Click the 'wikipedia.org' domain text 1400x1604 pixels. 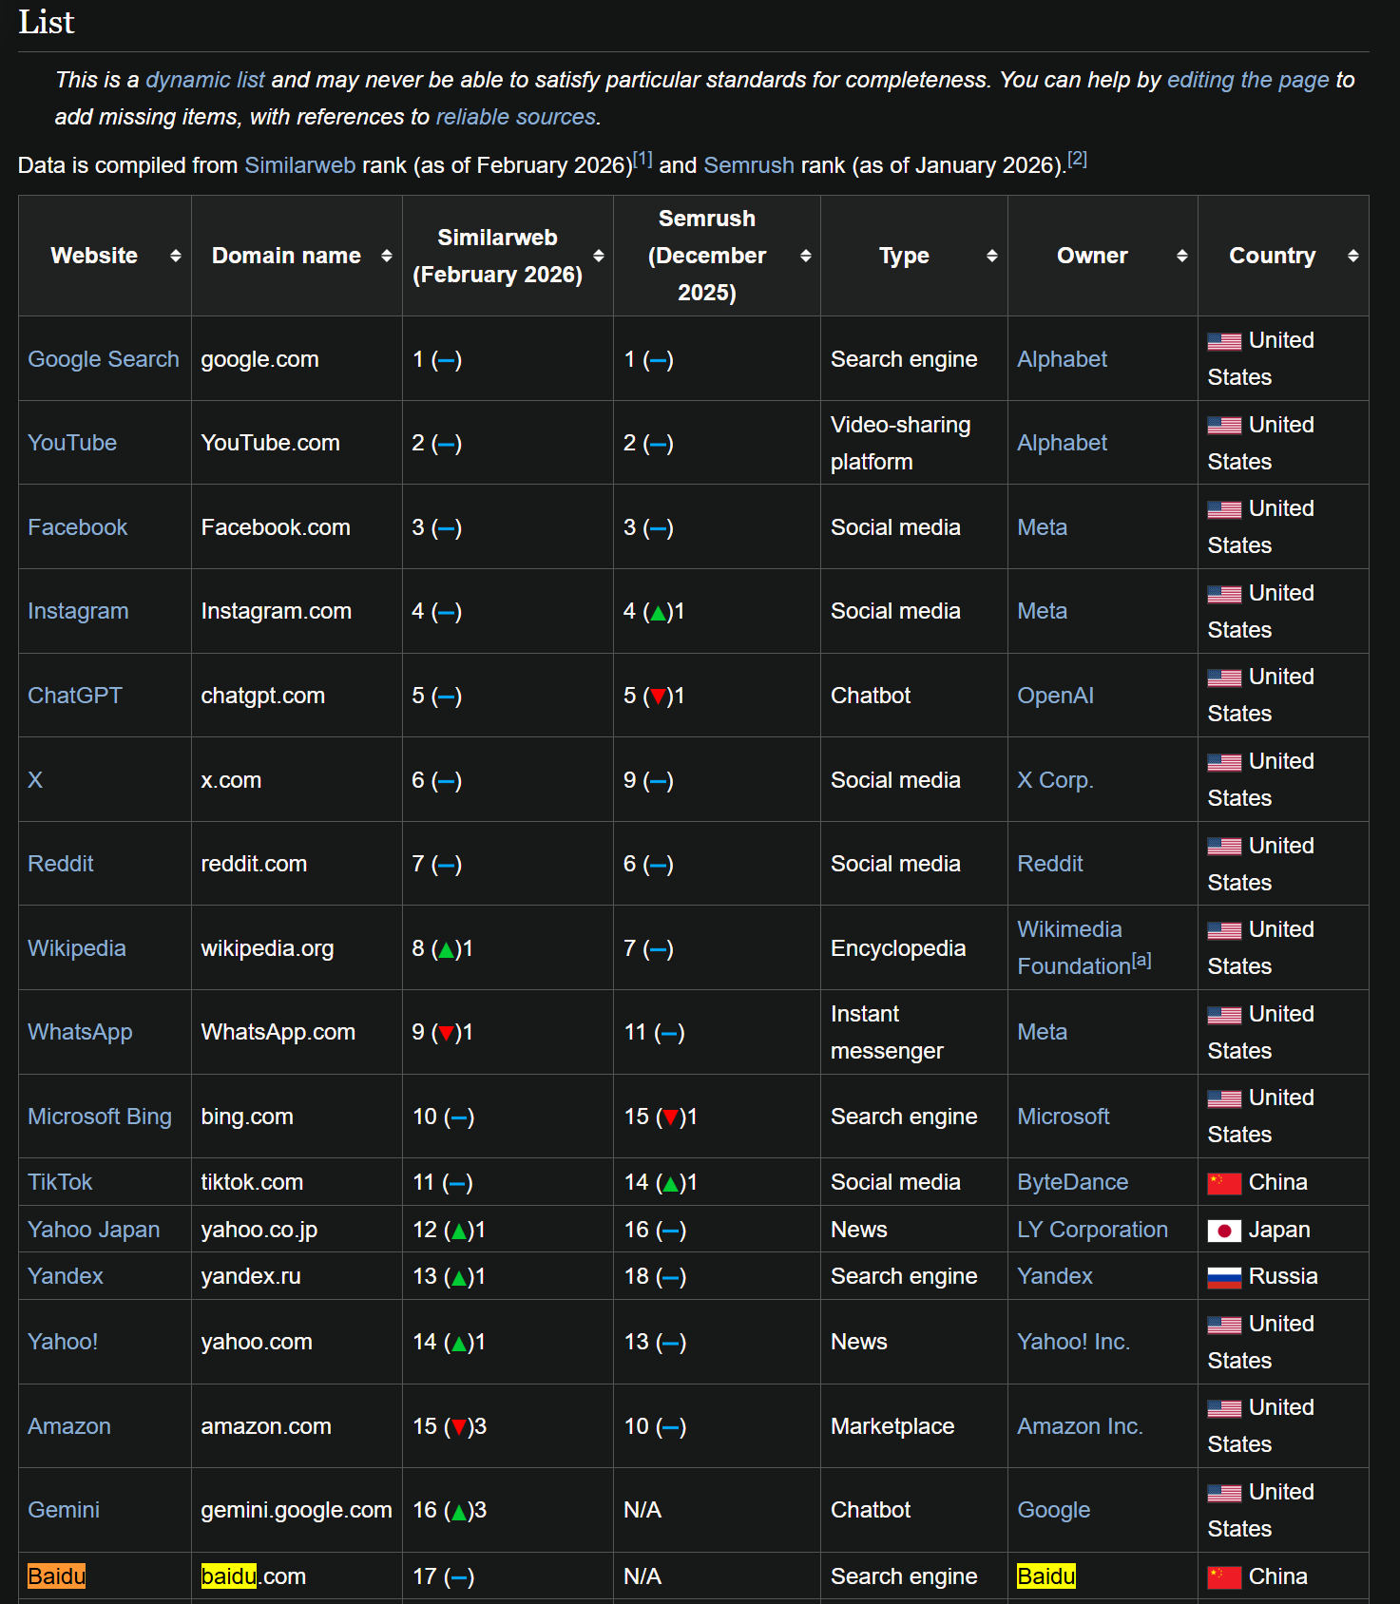tap(267, 948)
